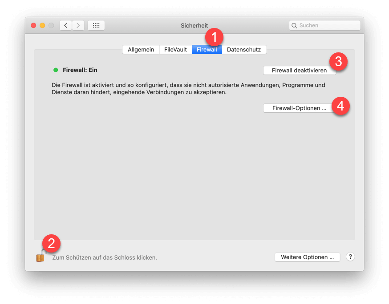Open the Show All preferences grid icon

96,25
